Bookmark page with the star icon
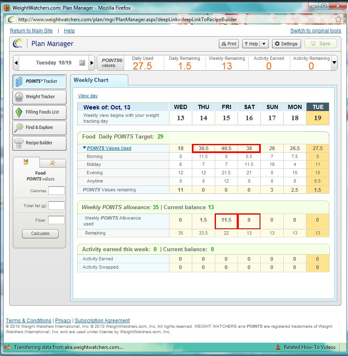 click(338, 19)
